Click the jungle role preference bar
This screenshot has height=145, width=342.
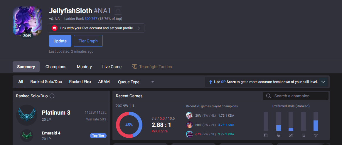[x=279, y=121]
